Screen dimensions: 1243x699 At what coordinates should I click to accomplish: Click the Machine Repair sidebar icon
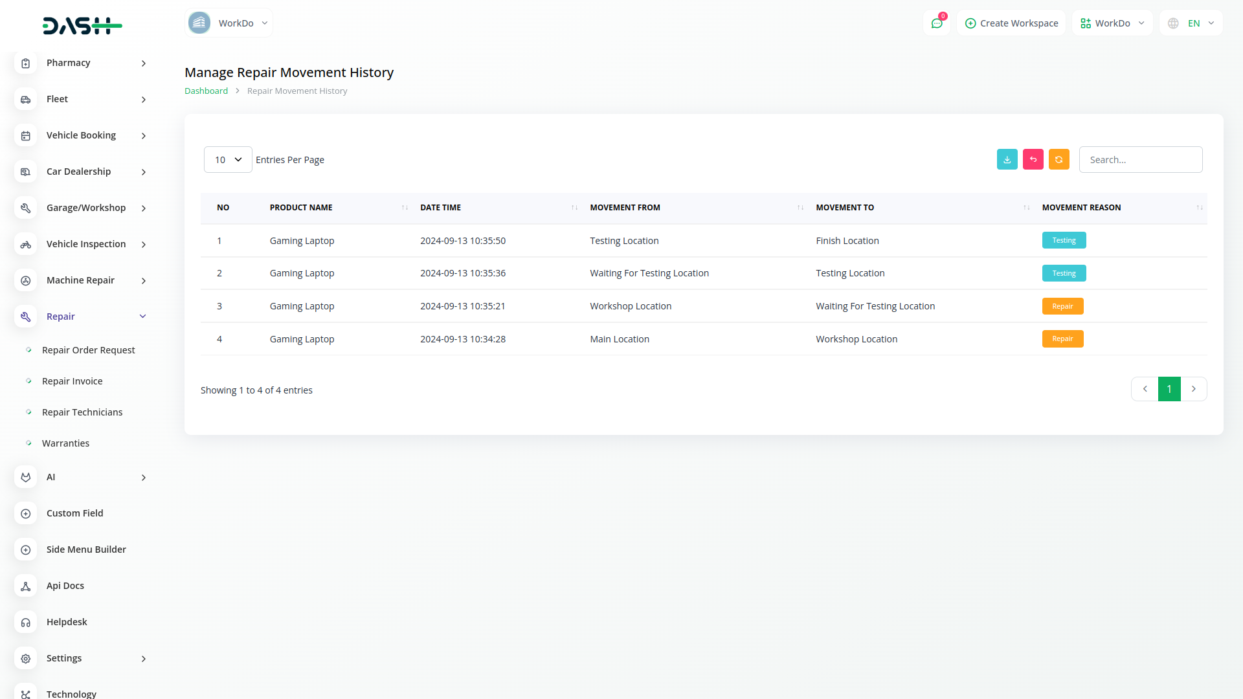click(x=25, y=280)
